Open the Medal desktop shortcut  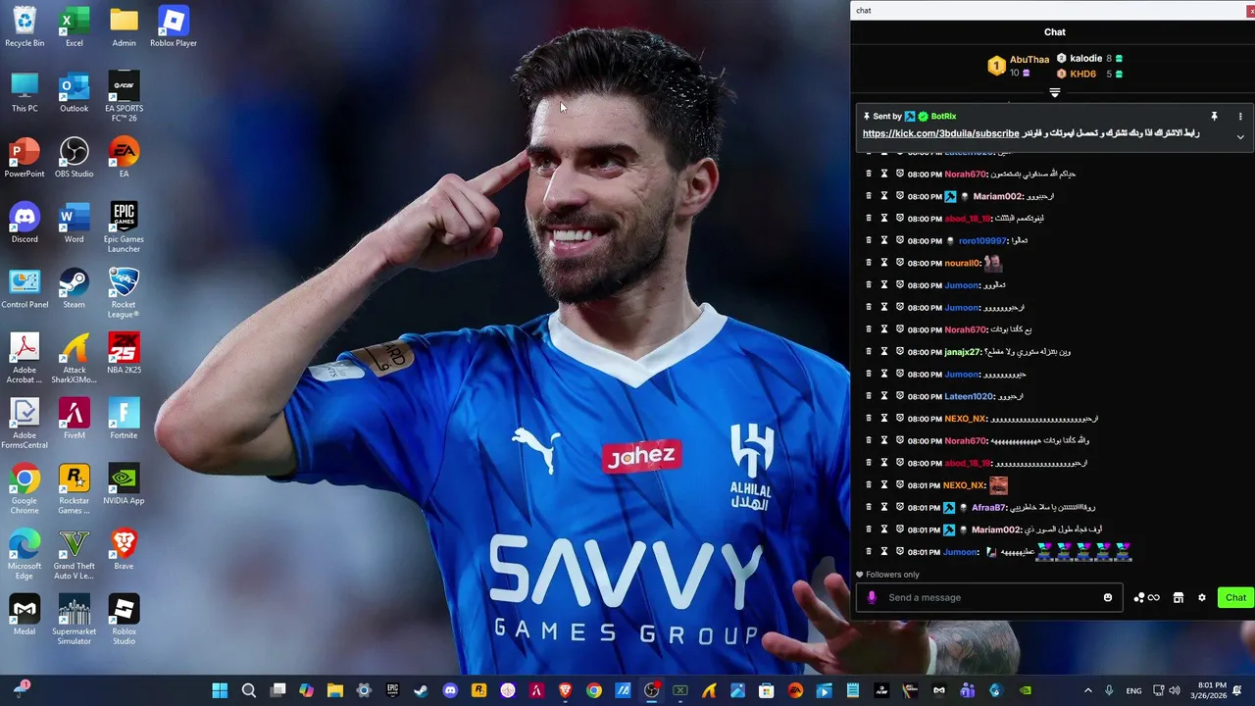pyautogui.click(x=25, y=615)
